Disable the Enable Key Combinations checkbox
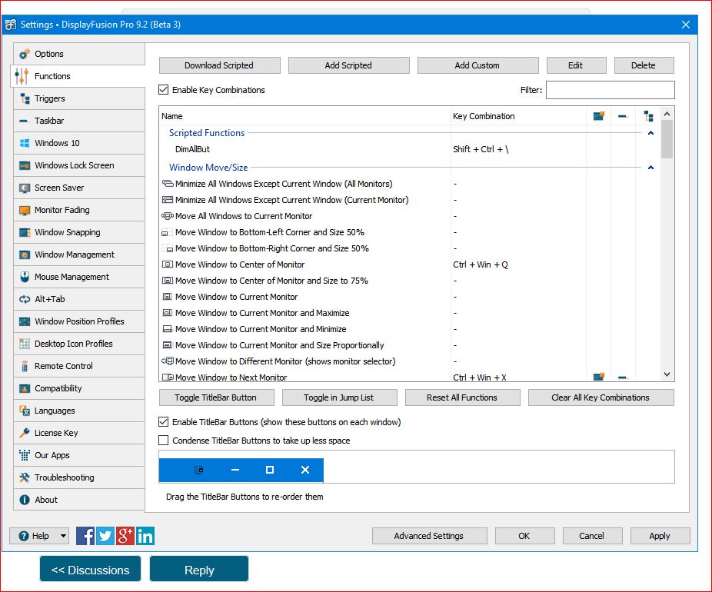This screenshot has height=592, width=712. [x=164, y=90]
